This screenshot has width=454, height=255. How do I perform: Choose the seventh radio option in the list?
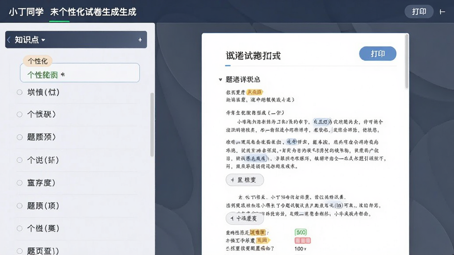point(20,229)
